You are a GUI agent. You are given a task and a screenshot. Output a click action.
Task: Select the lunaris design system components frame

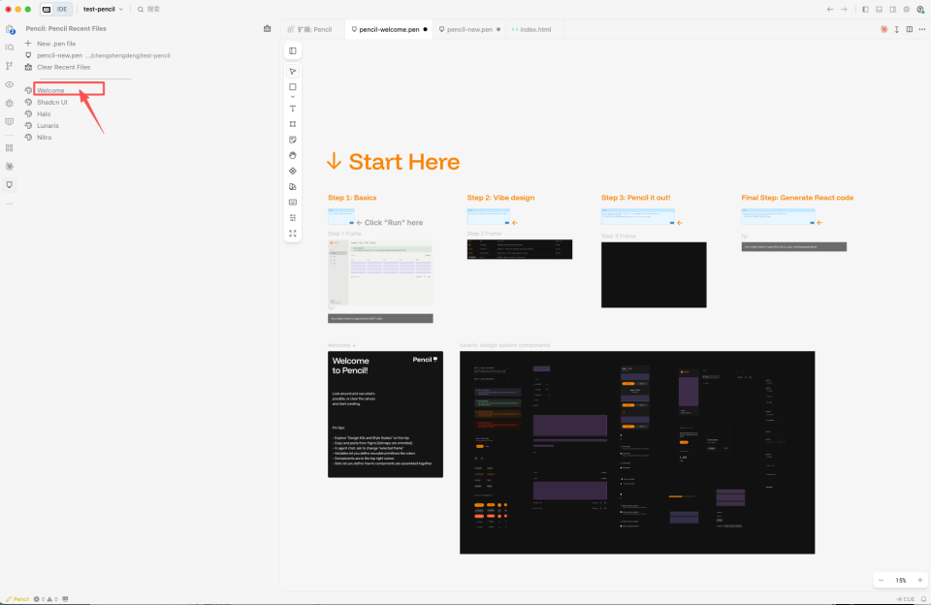[x=637, y=453]
